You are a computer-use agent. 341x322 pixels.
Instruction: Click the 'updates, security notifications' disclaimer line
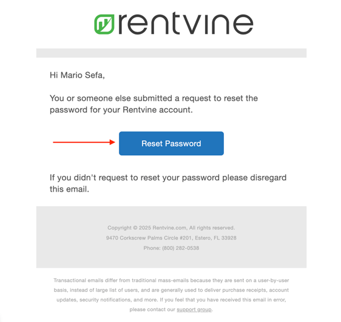pyautogui.click(x=171, y=300)
